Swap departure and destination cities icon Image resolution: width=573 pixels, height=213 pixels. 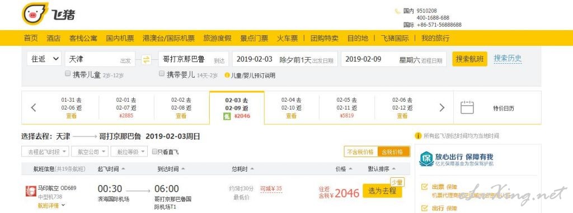click(x=146, y=60)
